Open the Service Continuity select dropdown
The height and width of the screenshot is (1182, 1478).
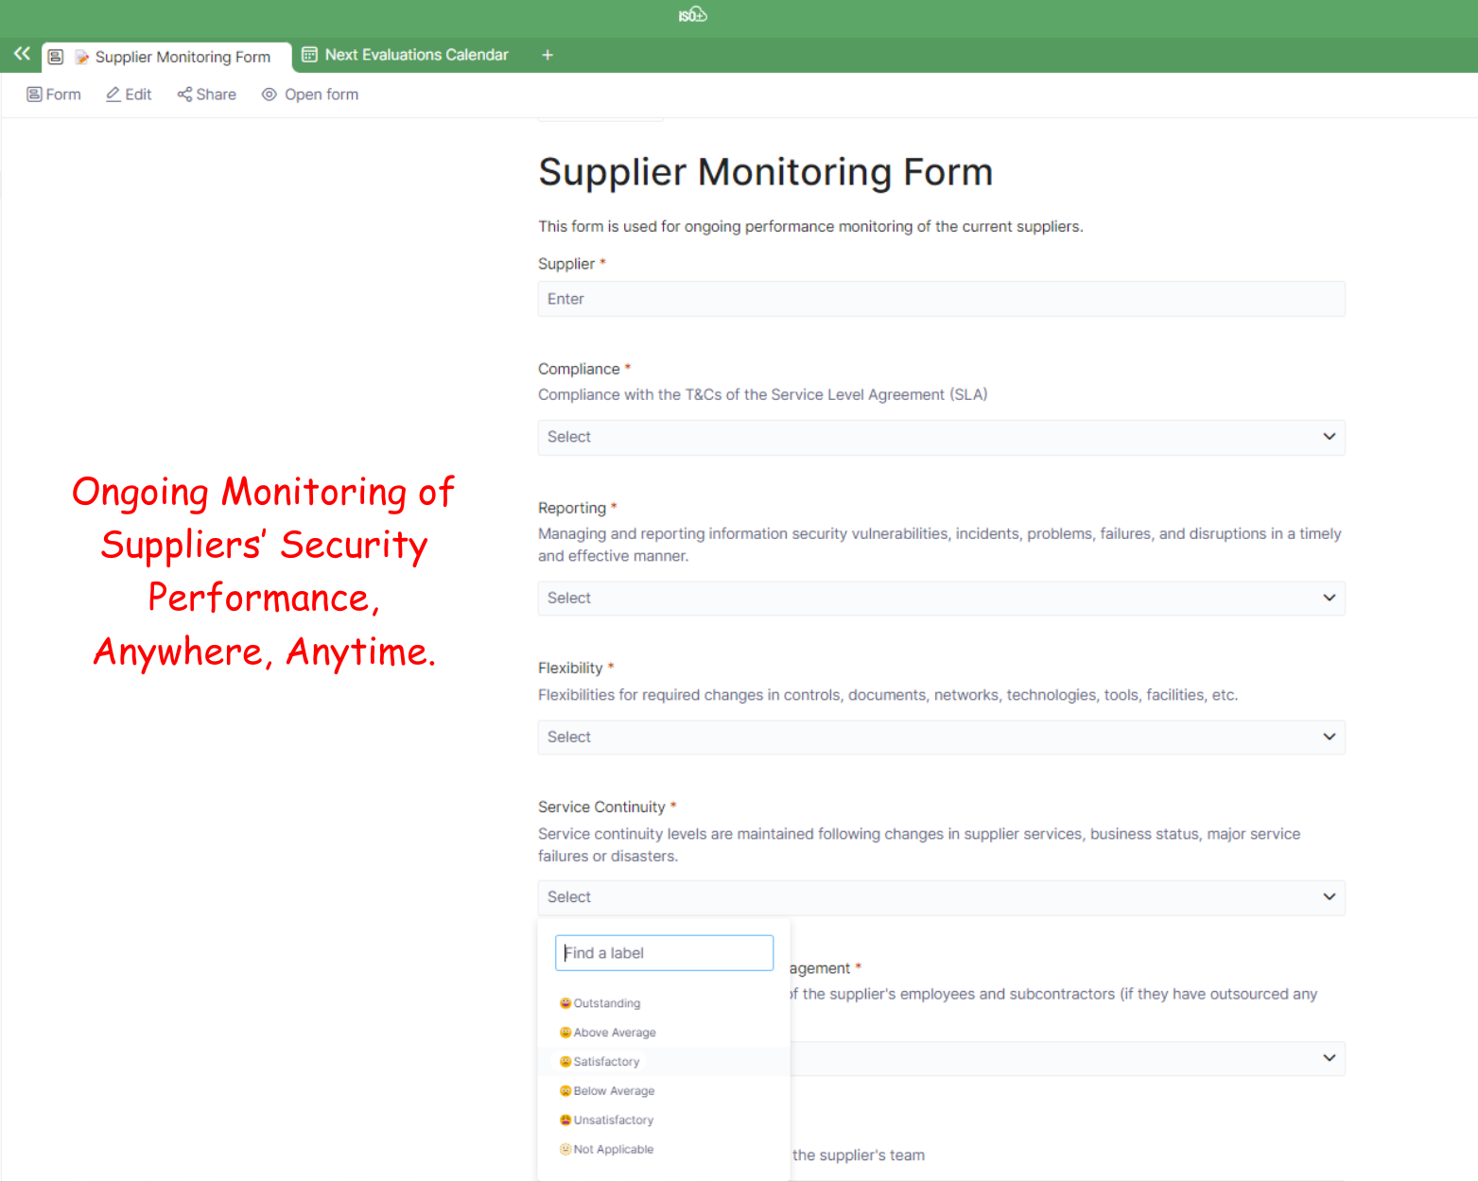[941, 897]
